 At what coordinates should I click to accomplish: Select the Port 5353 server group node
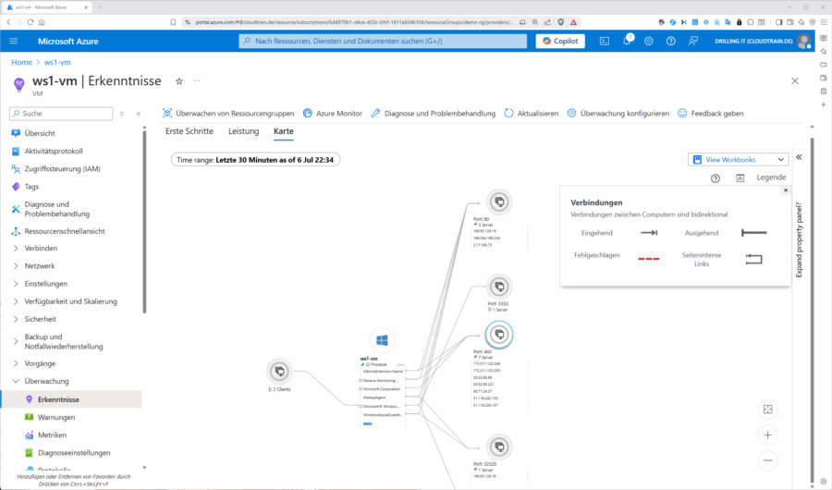[499, 287]
